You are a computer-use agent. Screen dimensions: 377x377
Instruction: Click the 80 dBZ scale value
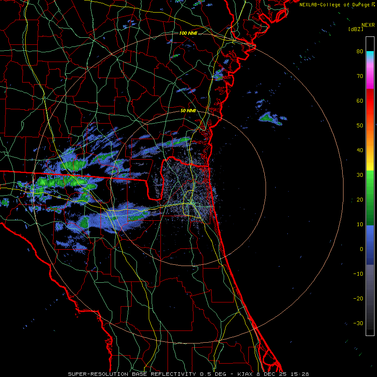tap(360, 51)
